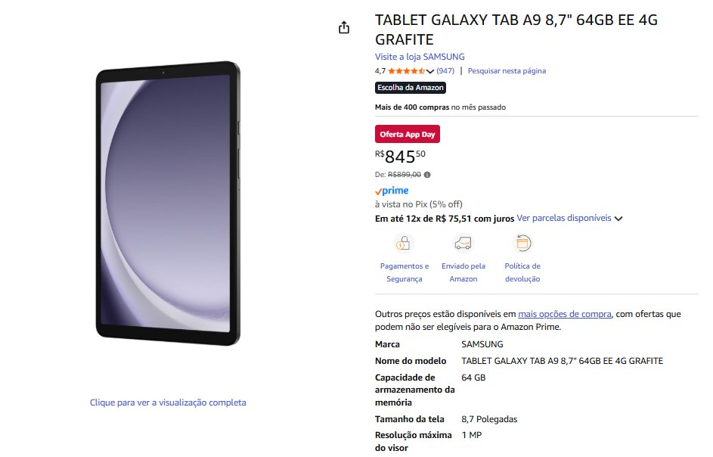Click Política de devolução text link
This screenshot has height=457, width=713.
[x=522, y=272]
